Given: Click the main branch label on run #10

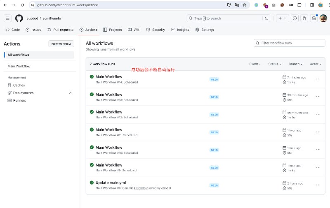Looking at the screenshot, I should (x=214, y=150).
